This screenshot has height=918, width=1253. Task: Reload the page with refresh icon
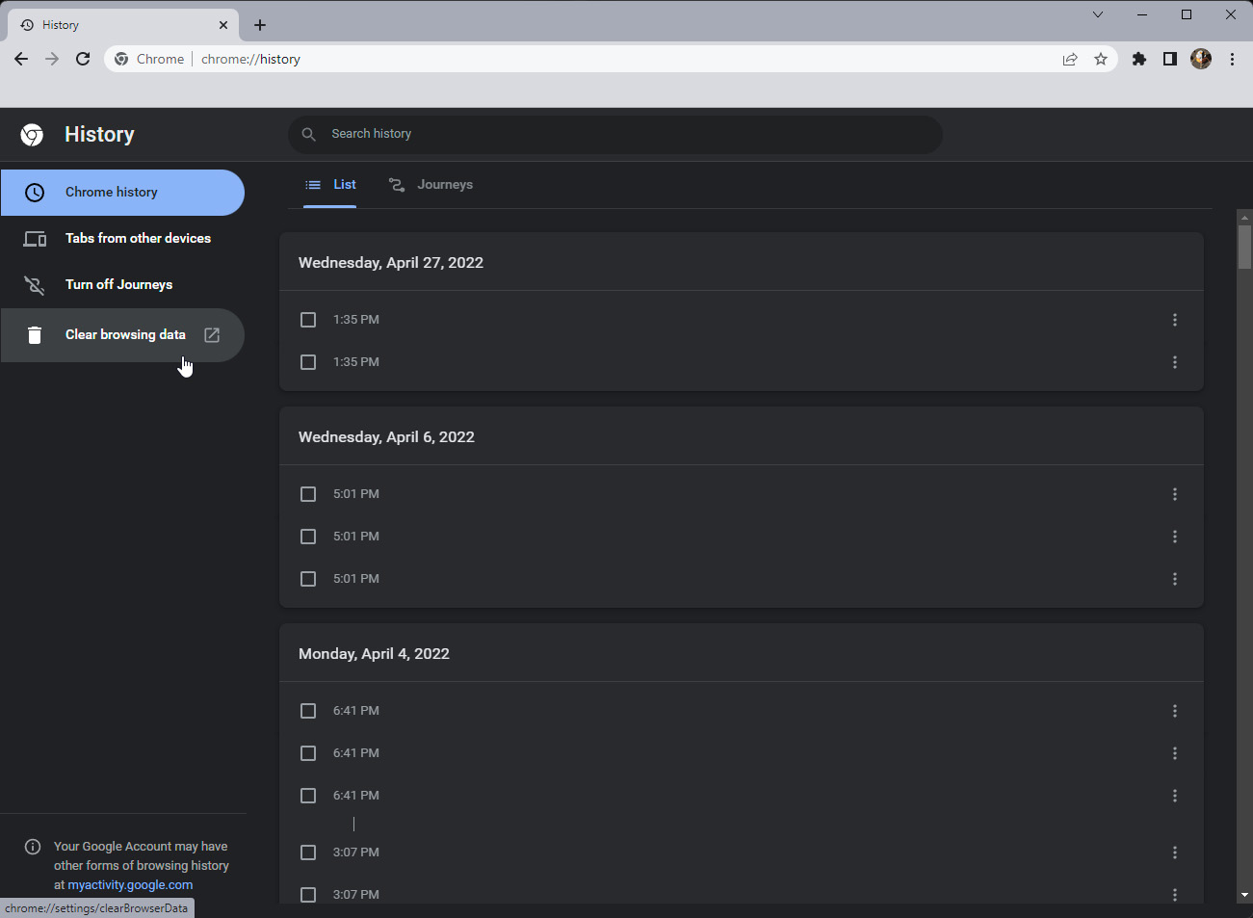(x=83, y=59)
